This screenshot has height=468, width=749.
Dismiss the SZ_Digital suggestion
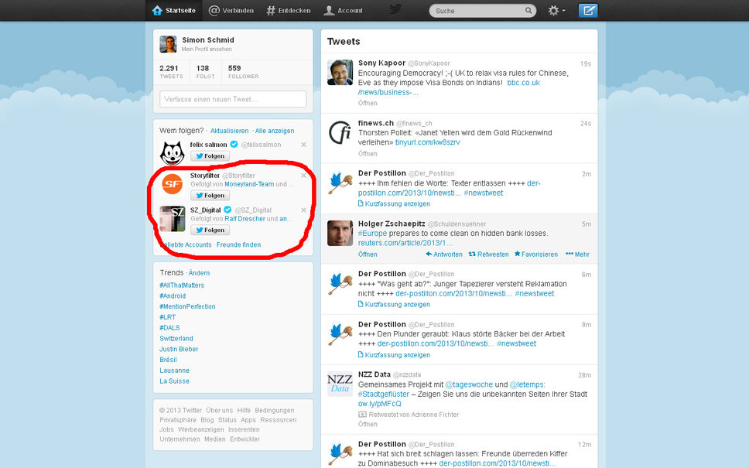[x=303, y=210]
